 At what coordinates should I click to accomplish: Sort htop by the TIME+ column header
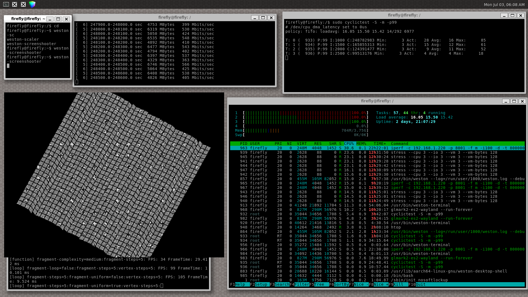(380, 144)
